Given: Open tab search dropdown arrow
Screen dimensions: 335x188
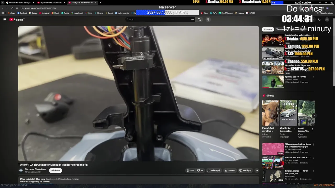Looking at the screenshot, I should point(2,3).
